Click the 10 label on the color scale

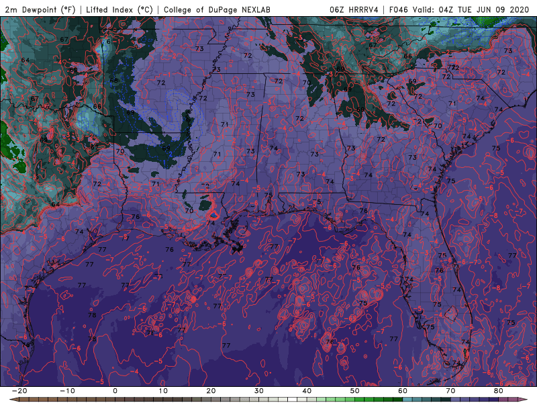tap(163, 391)
